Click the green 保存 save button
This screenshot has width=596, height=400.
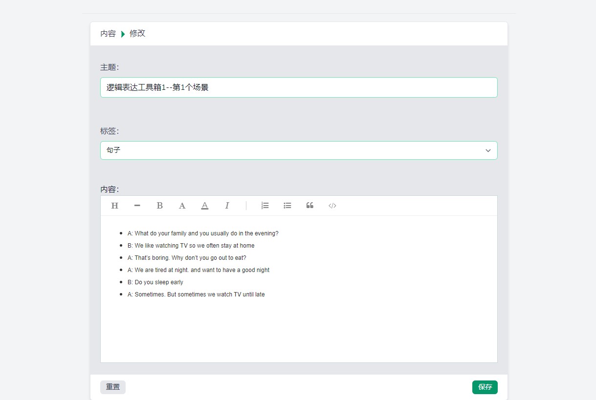click(485, 387)
